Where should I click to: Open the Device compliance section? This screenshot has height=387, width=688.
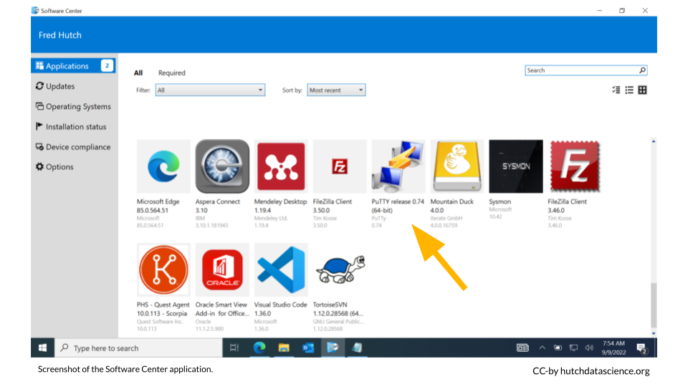pyautogui.click(x=73, y=146)
